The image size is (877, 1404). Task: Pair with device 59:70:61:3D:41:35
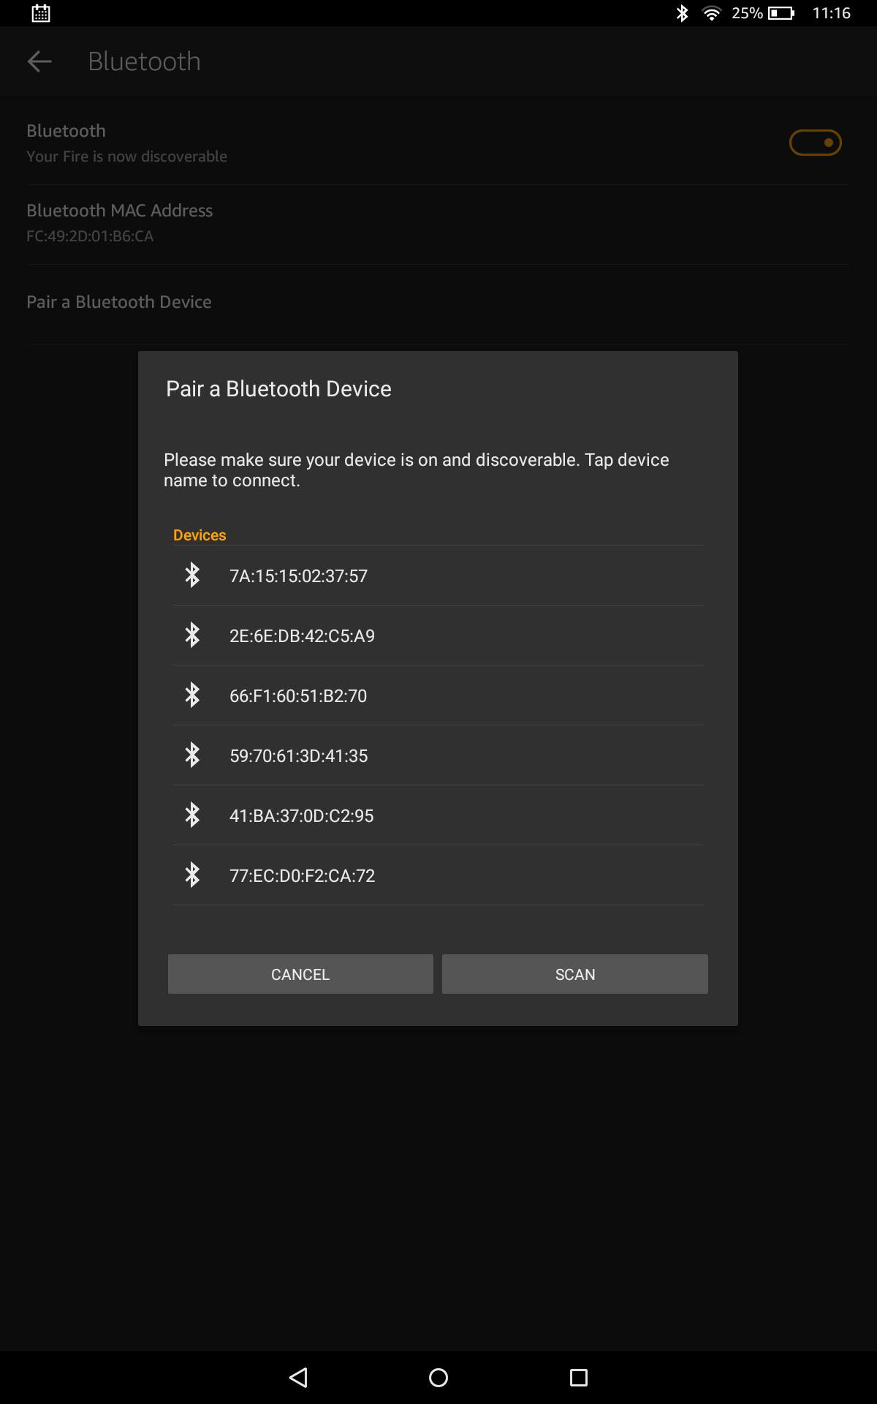(x=438, y=755)
